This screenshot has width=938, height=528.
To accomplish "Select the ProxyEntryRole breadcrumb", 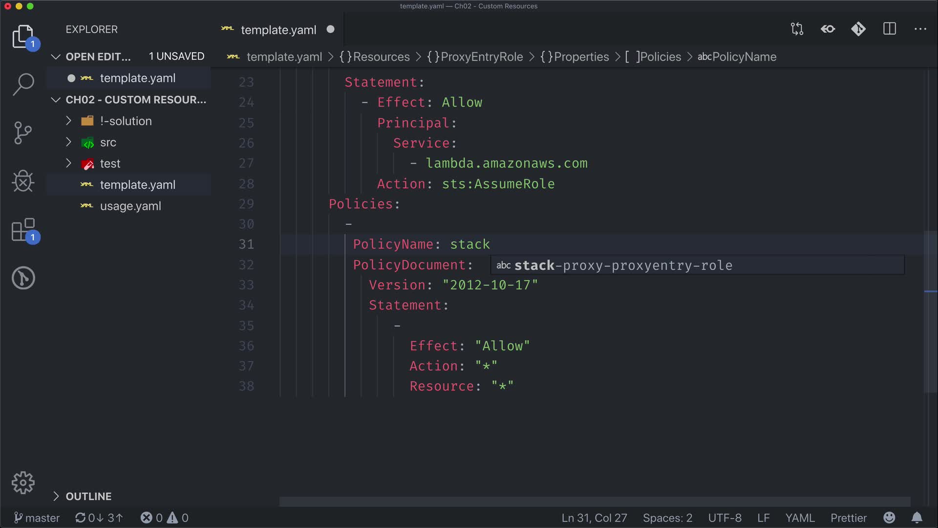I will 481,57.
